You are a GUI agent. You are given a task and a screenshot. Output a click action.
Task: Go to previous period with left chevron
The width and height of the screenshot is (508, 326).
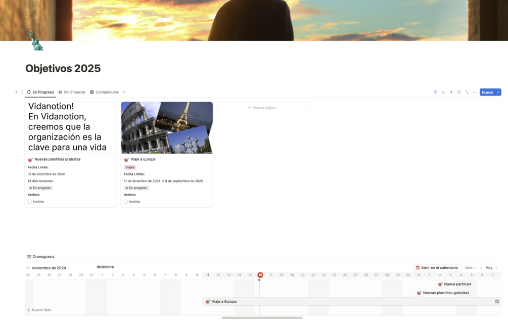tap(481, 268)
